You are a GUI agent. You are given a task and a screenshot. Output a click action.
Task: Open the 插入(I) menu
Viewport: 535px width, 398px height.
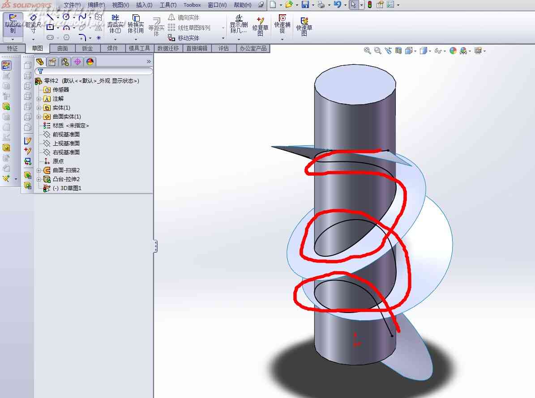144,5
